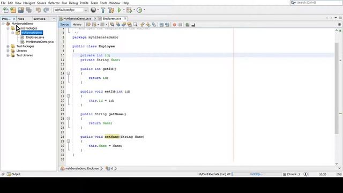Click the Find Next Occurrence icon
Screen dimensions: 343x193
[x=124, y=25]
